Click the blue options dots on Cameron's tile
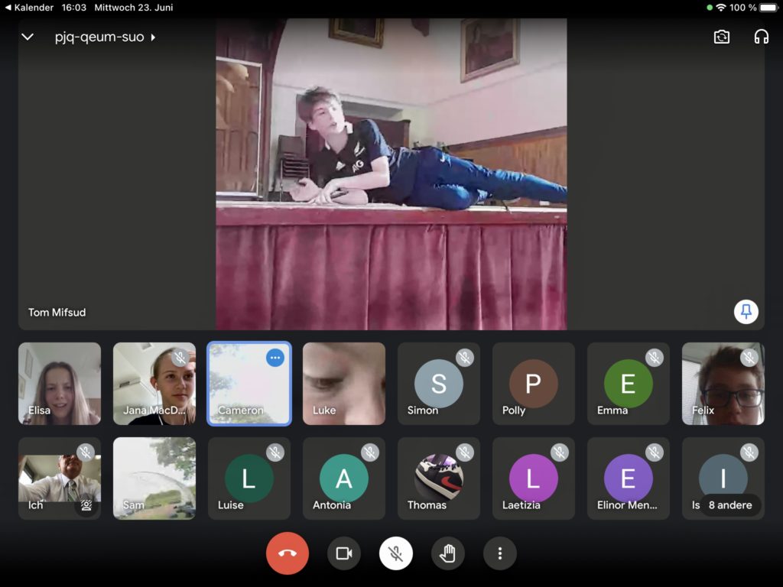Image resolution: width=783 pixels, height=587 pixels. pyautogui.click(x=275, y=358)
